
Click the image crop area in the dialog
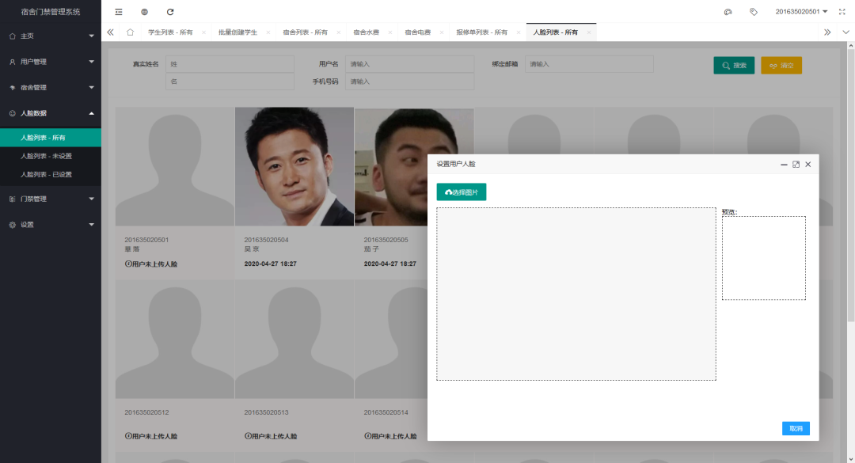point(576,294)
